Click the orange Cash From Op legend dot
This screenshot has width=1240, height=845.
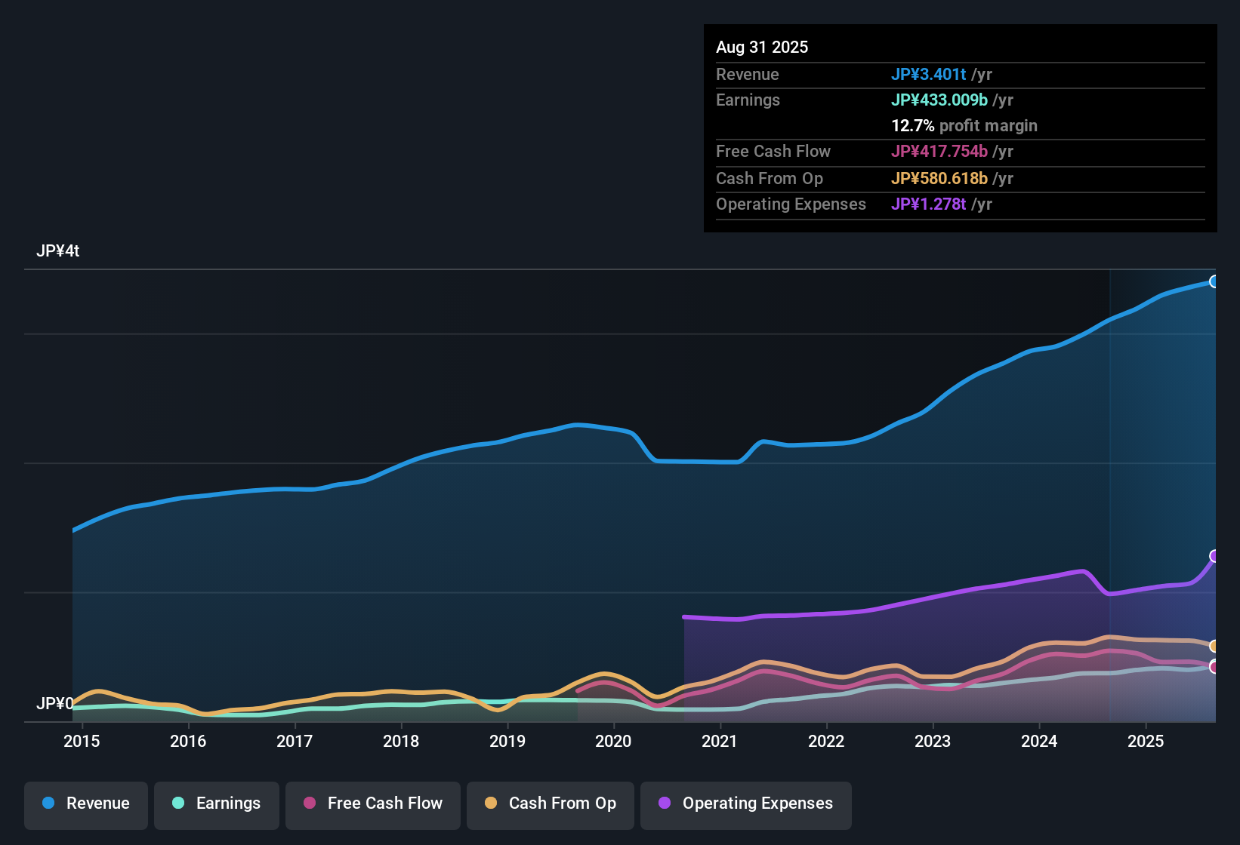491,804
